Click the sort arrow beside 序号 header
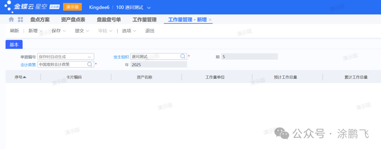 point(25,77)
